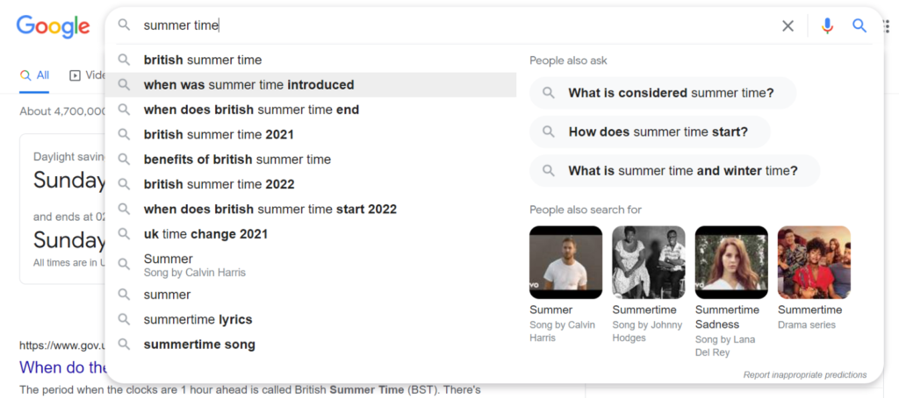Open Summertime Sadness Lana Del Rey thumbnail
The width and height of the screenshot is (899, 398).
[731, 262]
